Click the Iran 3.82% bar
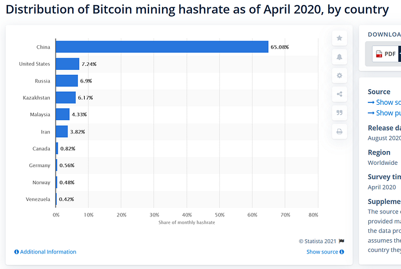401x269 pixels. point(62,132)
